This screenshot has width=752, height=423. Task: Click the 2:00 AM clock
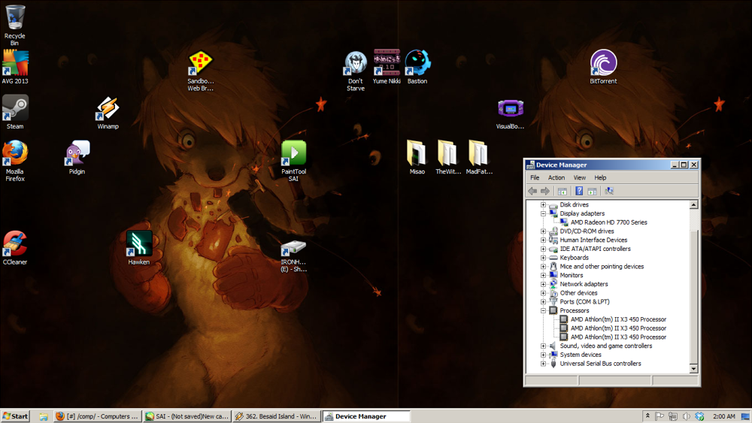(723, 416)
